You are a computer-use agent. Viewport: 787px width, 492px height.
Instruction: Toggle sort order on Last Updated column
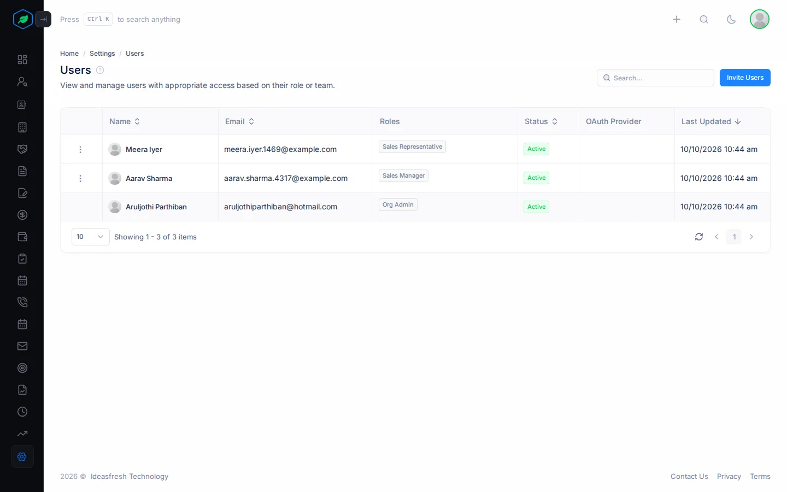[711, 121]
